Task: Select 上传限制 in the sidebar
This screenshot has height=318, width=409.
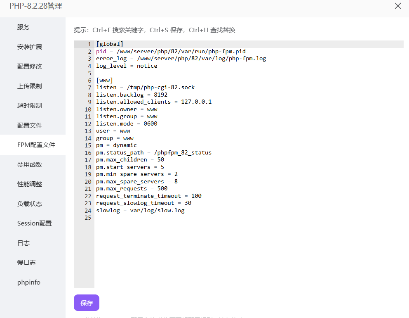Action: click(30, 86)
